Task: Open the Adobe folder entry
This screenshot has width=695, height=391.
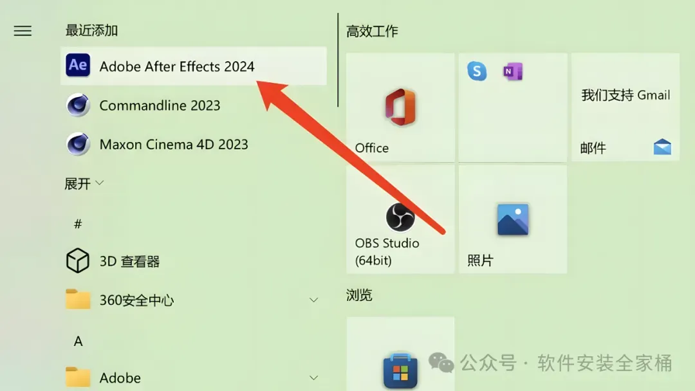Action: coord(194,377)
